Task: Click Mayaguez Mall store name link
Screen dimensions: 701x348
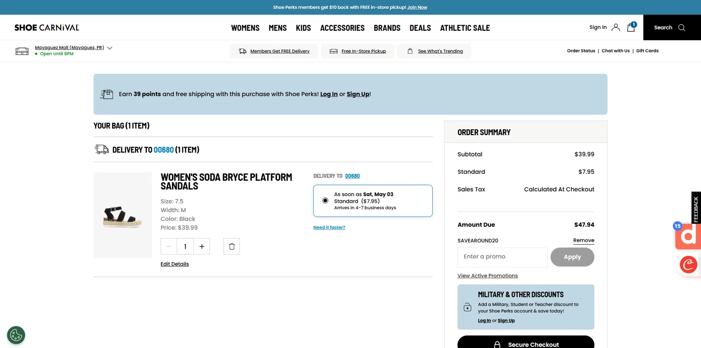Action: click(69, 48)
